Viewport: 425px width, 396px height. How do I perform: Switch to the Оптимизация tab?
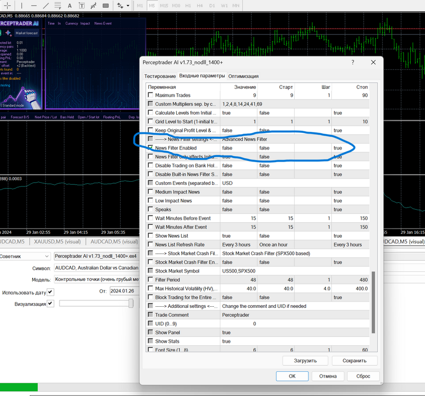coord(243,76)
